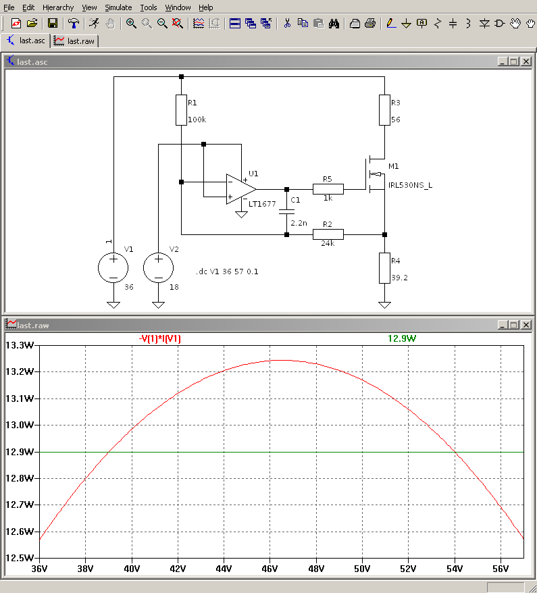This screenshot has height=593, width=537.
Task: Click resistor R4 39.2 value
Action: tap(399, 277)
